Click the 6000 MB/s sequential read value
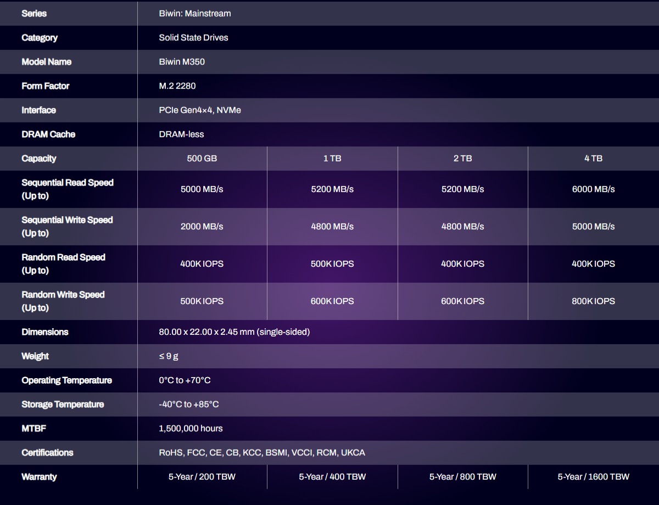The image size is (659, 505). pyautogui.click(x=593, y=189)
